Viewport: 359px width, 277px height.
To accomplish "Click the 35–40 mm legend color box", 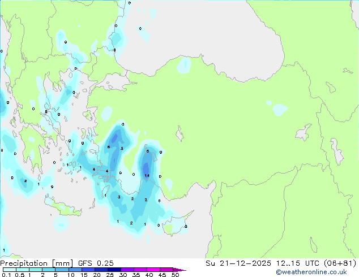I will coord(140,270).
